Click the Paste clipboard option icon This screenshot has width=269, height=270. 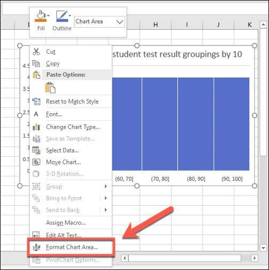(x=50, y=88)
